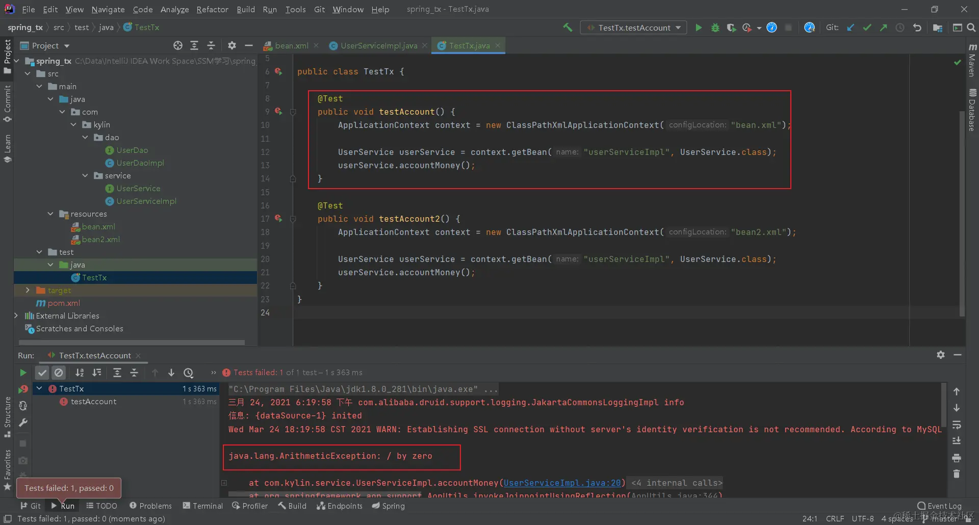
Task: Click Rerun Failed Tests icon in Run panel
Action: 23,389
